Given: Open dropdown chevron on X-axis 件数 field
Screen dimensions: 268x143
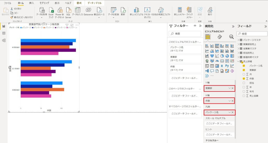Looking at the screenshot, I should pyautogui.click(x=230, y=101).
